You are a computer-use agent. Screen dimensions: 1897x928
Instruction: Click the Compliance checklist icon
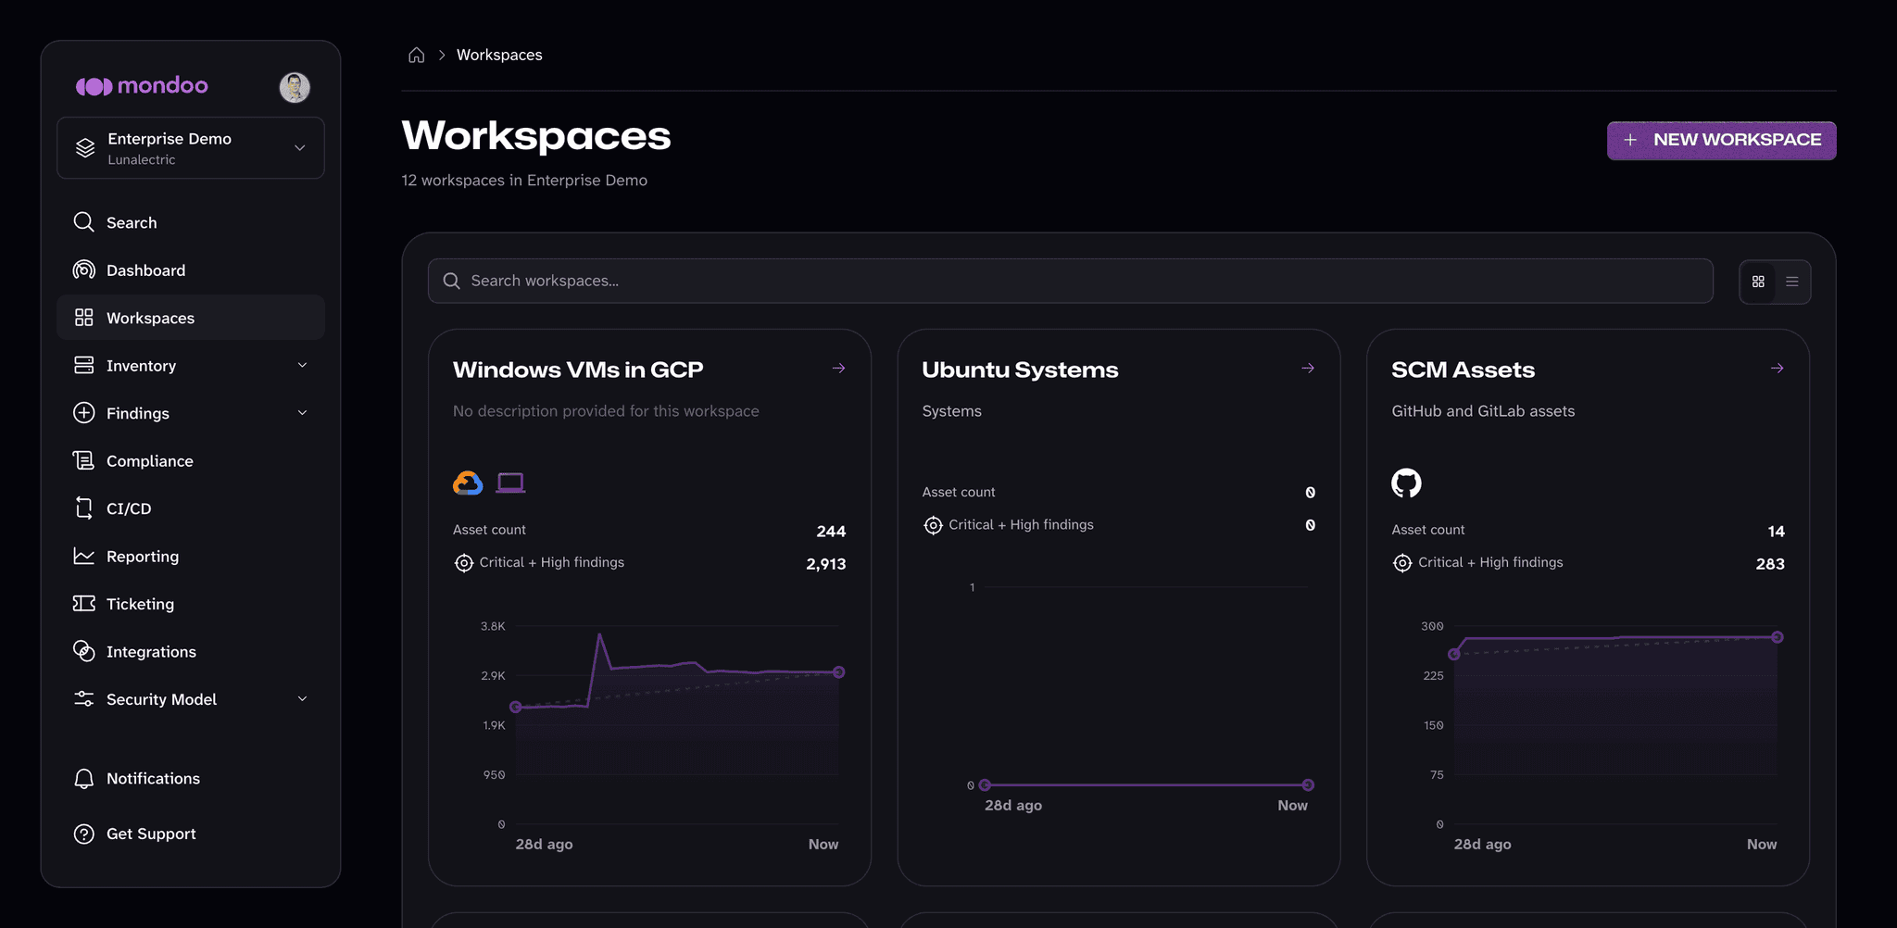tap(83, 460)
